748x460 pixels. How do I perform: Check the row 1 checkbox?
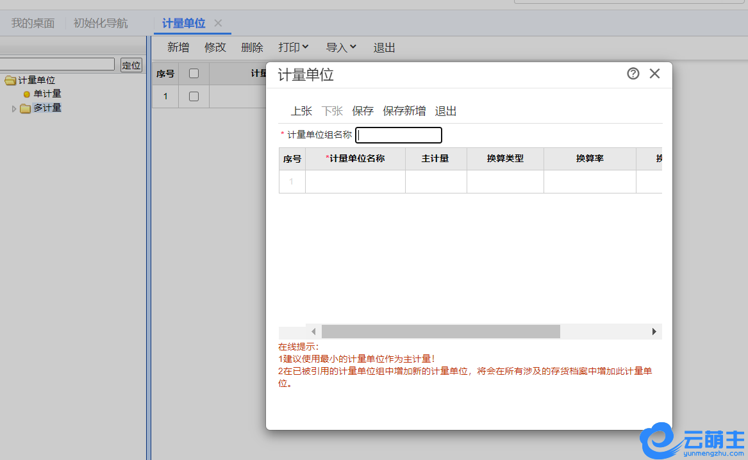(194, 96)
